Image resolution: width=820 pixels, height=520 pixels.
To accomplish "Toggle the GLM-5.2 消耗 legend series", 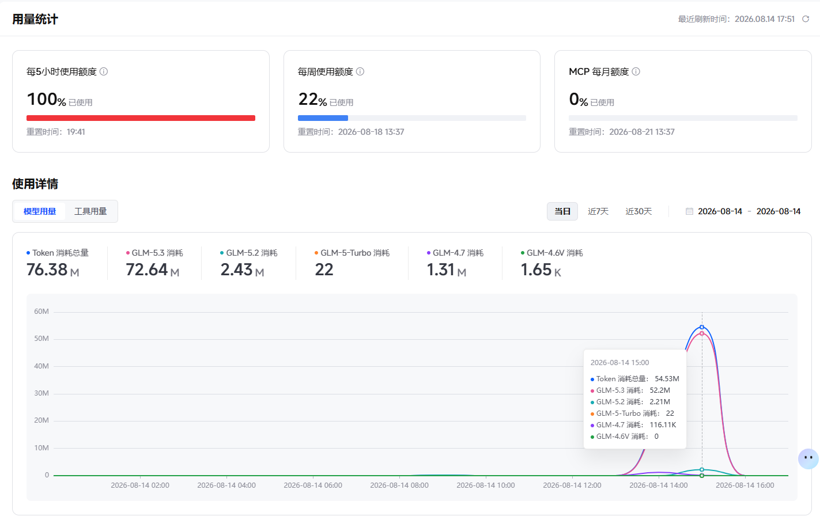I will [x=249, y=253].
